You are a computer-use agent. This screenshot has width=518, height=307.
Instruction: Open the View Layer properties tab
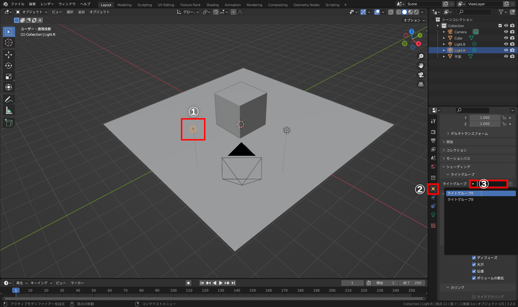pos(433,149)
